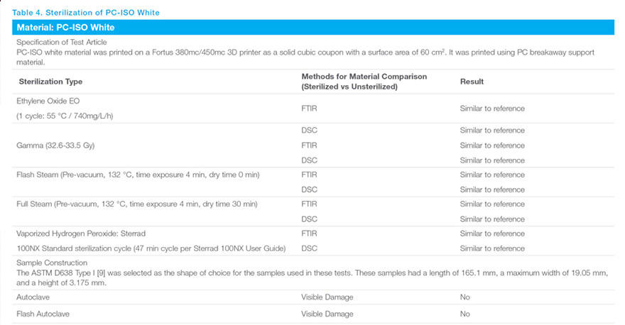
Task: Click FTIR method in Ethylene Oxide row
Action: 309,109
